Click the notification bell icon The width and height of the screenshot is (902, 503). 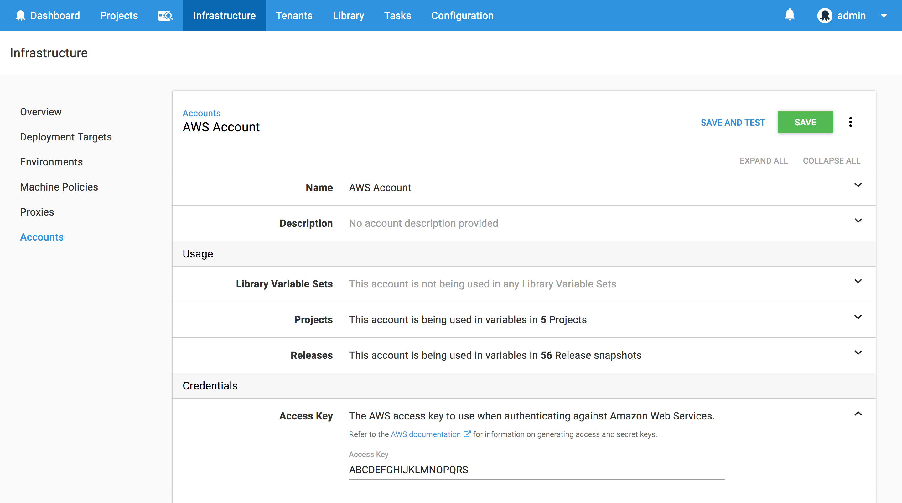(x=790, y=15)
